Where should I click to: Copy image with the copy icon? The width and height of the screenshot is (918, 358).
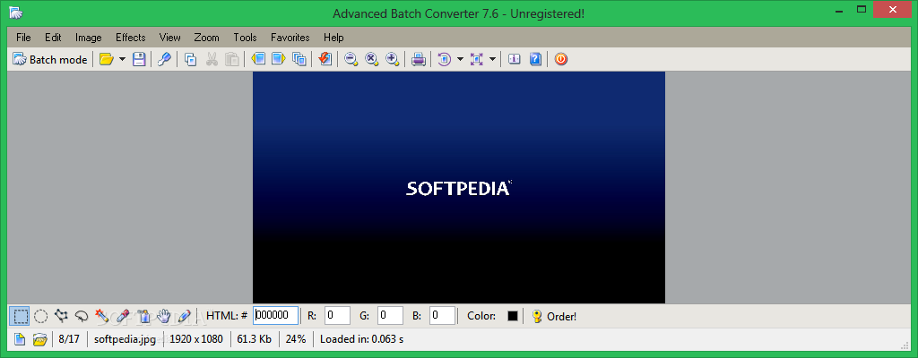(190, 59)
